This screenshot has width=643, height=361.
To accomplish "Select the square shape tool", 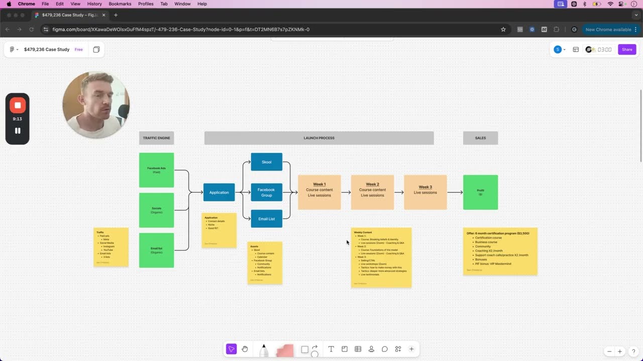I will click(304, 349).
